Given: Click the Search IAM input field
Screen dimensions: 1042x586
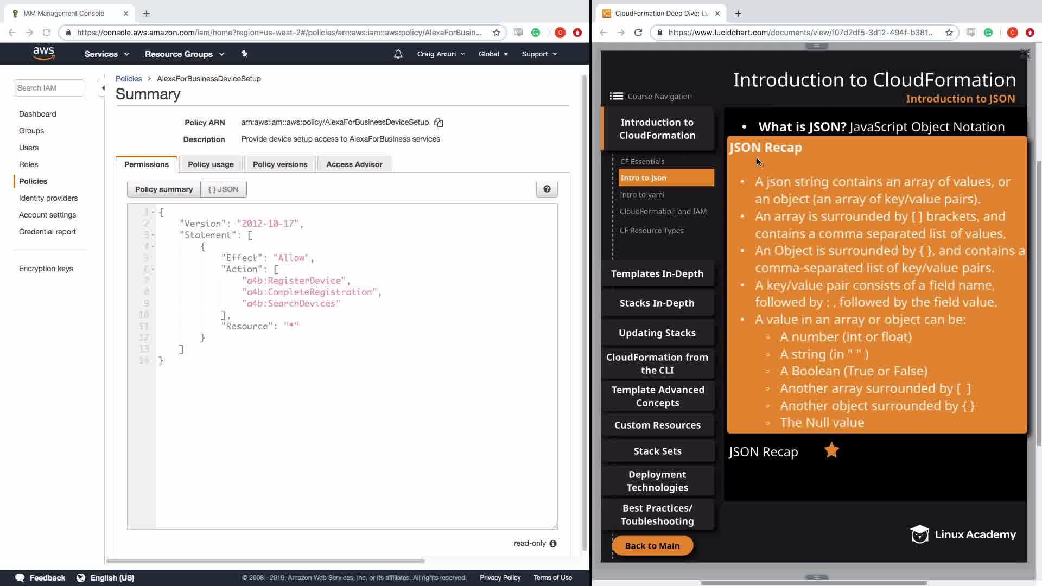Looking at the screenshot, I should 48,88.
